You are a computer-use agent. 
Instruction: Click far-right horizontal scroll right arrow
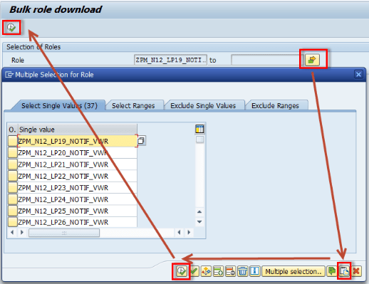click(x=189, y=232)
